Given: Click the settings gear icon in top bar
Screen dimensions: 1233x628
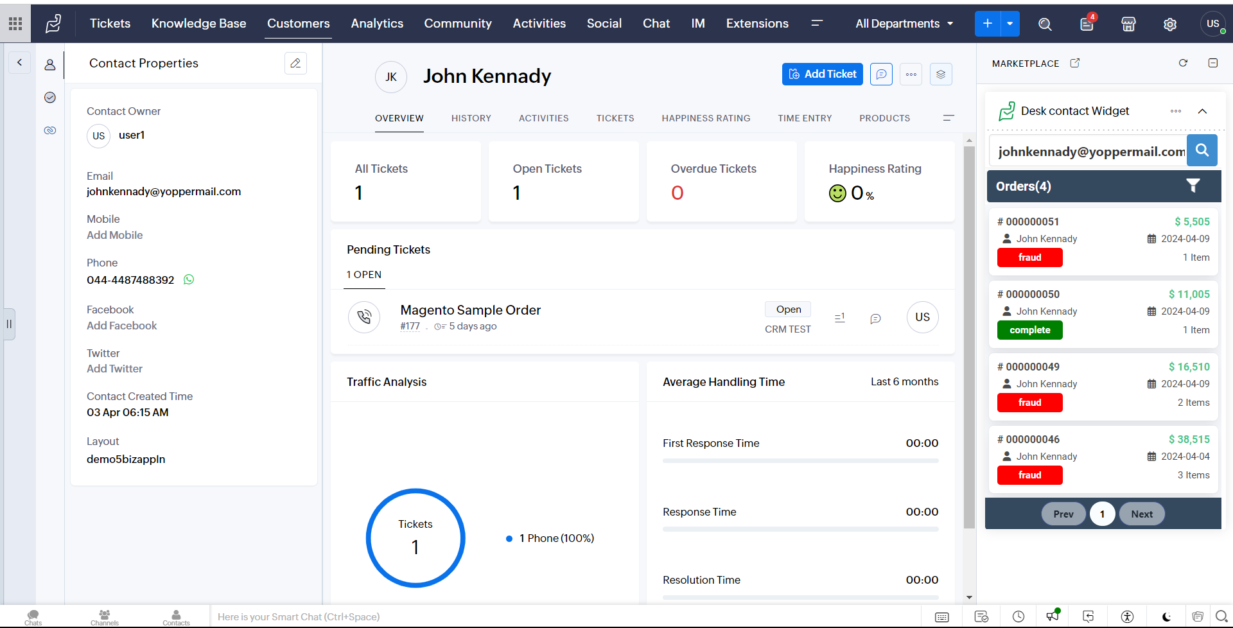Looking at the screenshot, I should 1170,24.
